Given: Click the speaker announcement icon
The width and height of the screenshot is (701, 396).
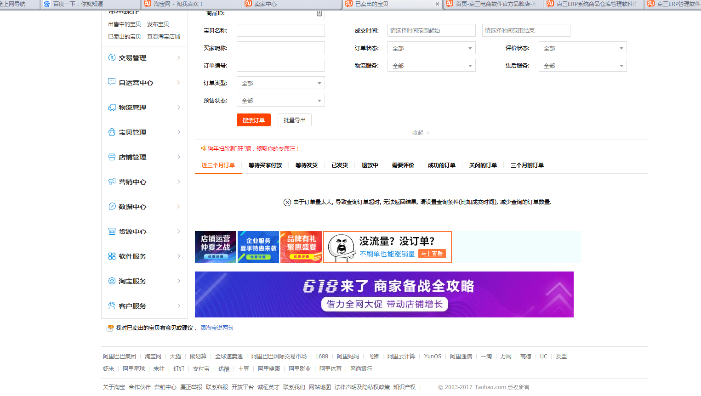Looking at the screenshot, I should (204, 148).
